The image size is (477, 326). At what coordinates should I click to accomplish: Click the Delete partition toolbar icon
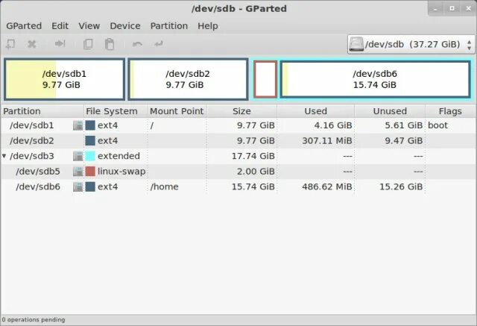point(31,44)
